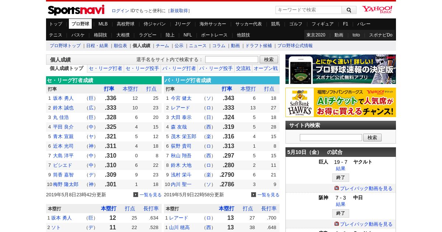Open player 山川 穂高 profile
Viewport: 442px width, 232px height.
[179, 228]
